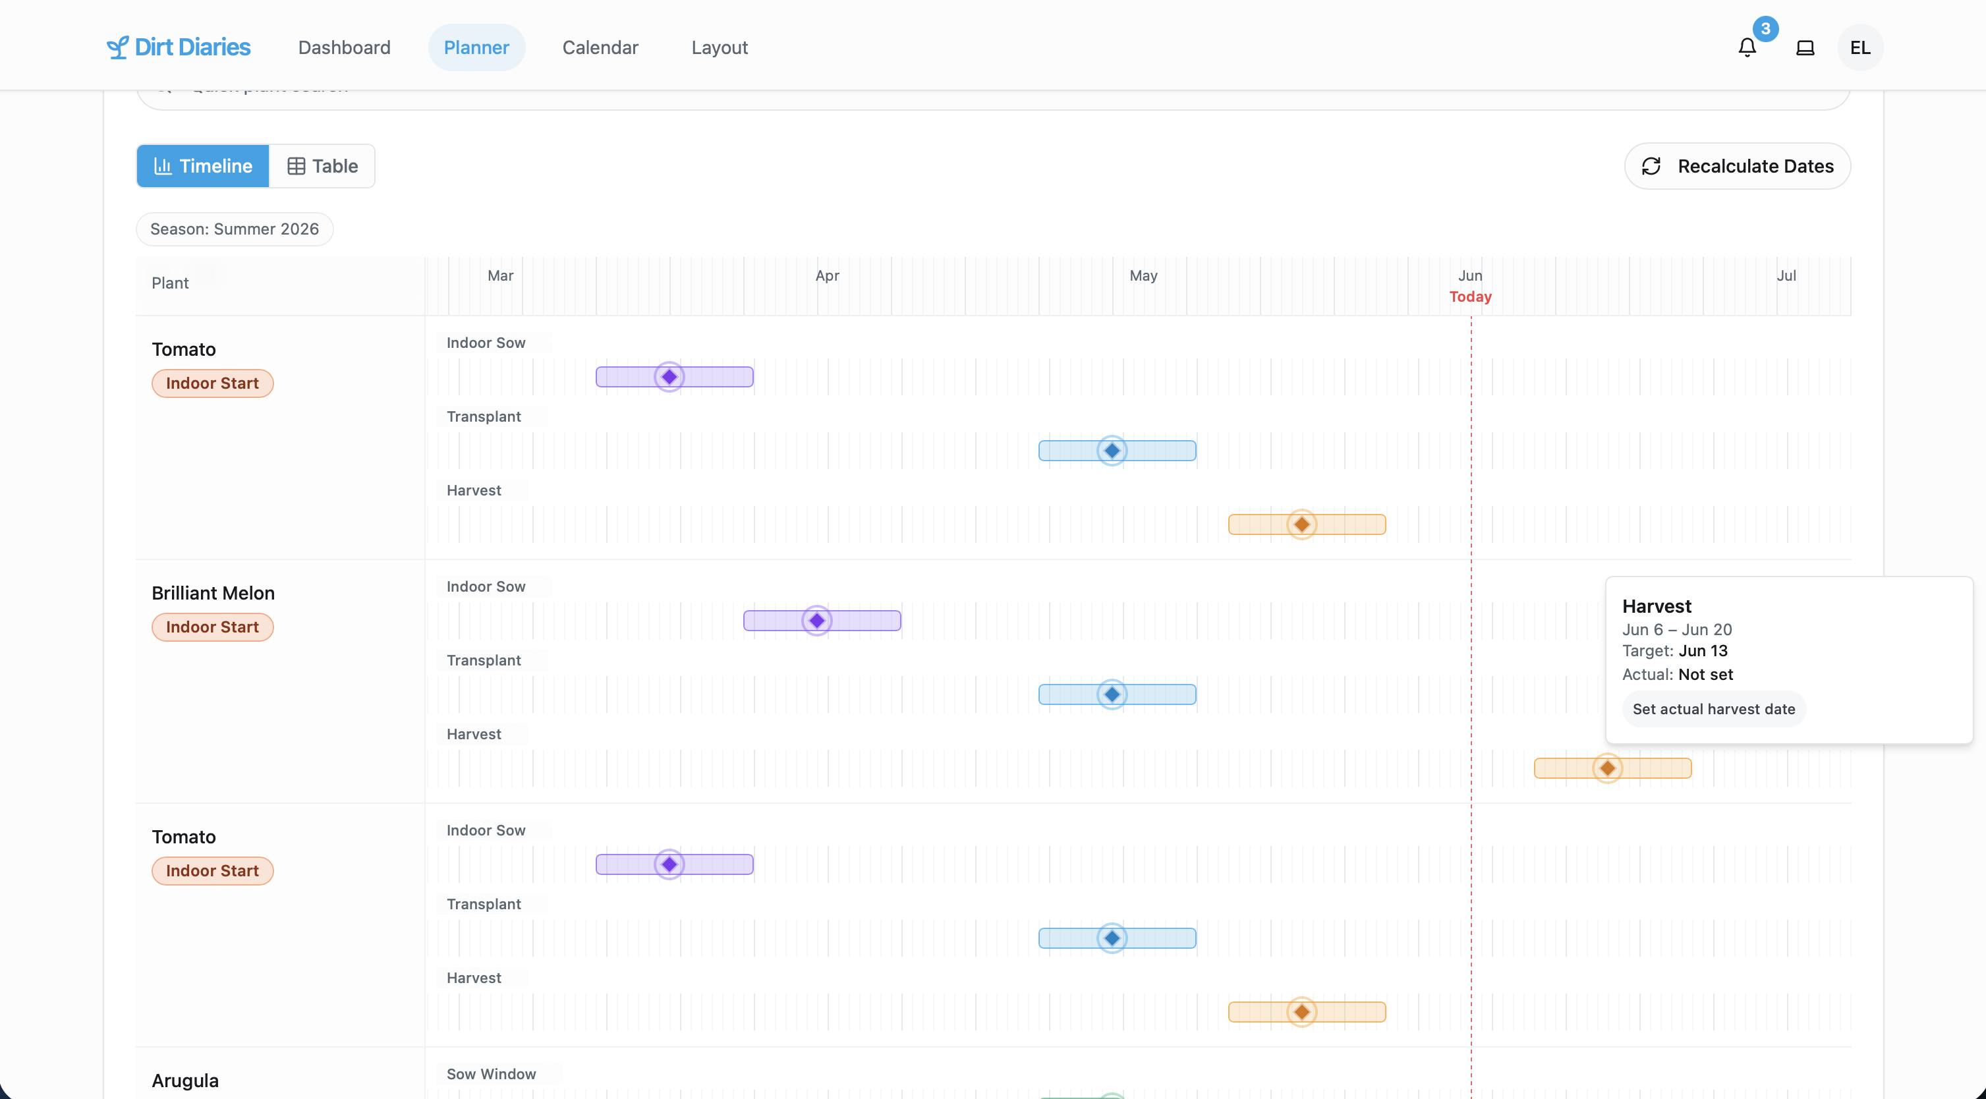This screenshot has width=1986, height=1099.
Task: Click the lower Tomato plant name
Action: [x=183, y=837]
